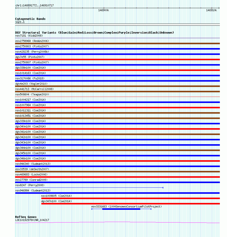Screen dimensions: 227x237
Task: Open LOC101929780|NR_104217 RefSeq gene label
Action: (x=32, y=220)
